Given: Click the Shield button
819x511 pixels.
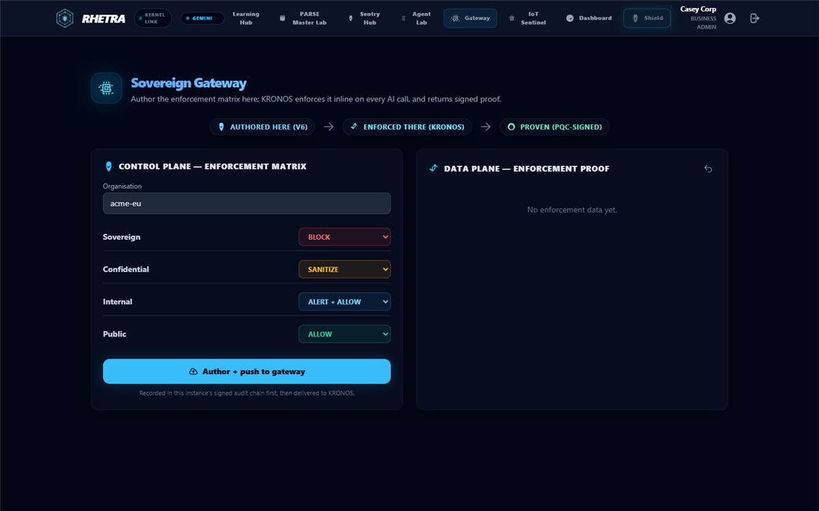Looking at the screenshot, I should point(647,18).
